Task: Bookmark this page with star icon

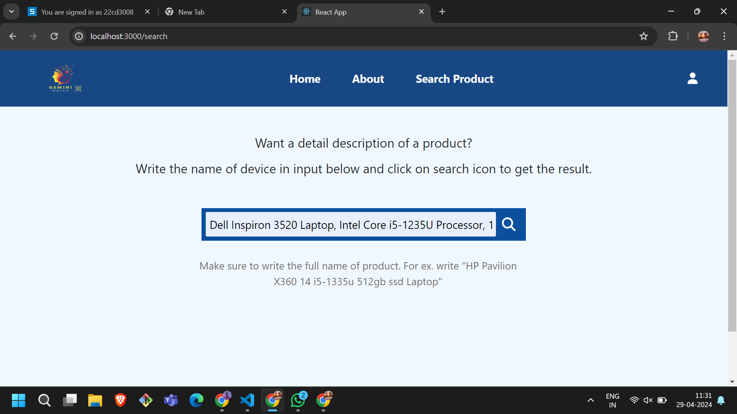Action: click(643, 36)
